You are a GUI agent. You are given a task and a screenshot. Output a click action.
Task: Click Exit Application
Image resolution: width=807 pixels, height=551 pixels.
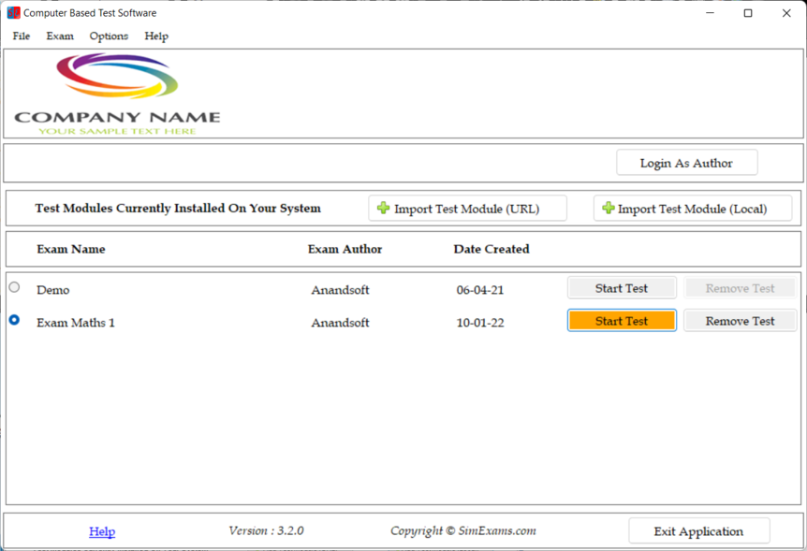click(x=698, y=530)
